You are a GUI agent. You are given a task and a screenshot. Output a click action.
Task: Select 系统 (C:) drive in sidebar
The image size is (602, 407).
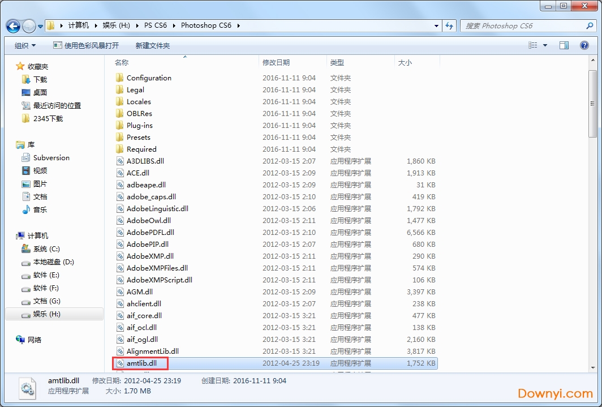pos(46,249)
